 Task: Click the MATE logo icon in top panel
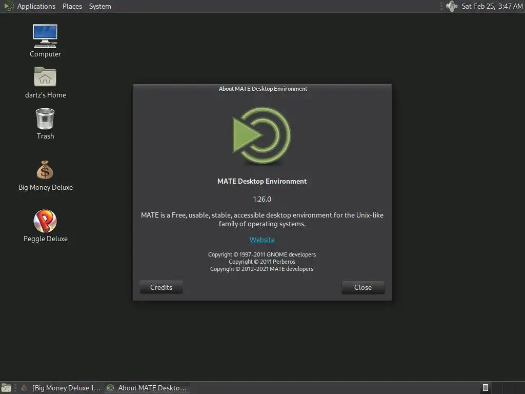[x=8, y=6]
